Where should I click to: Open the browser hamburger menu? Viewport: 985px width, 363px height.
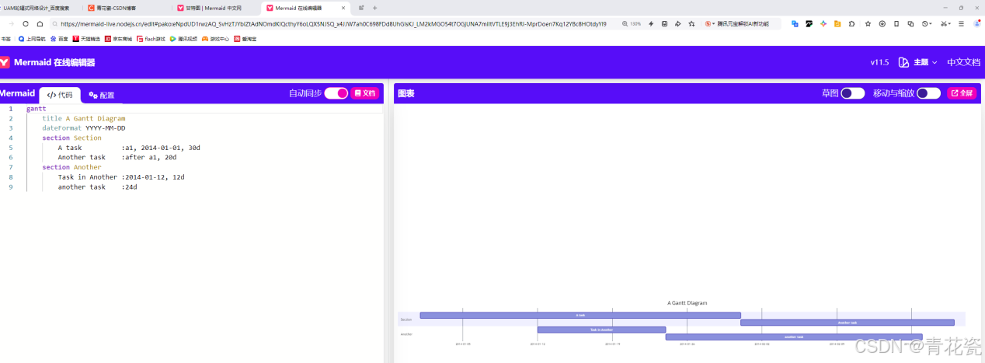coord(961,23)
